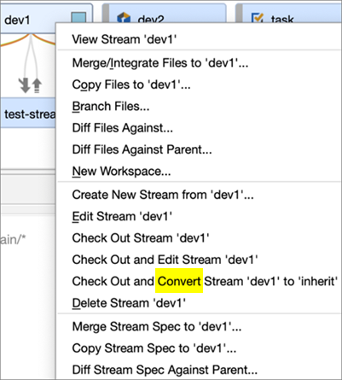Select Merge Stream Spec to 'dev1'
Viewport: 342px width, 380px height.
click(x=199, y=326)
